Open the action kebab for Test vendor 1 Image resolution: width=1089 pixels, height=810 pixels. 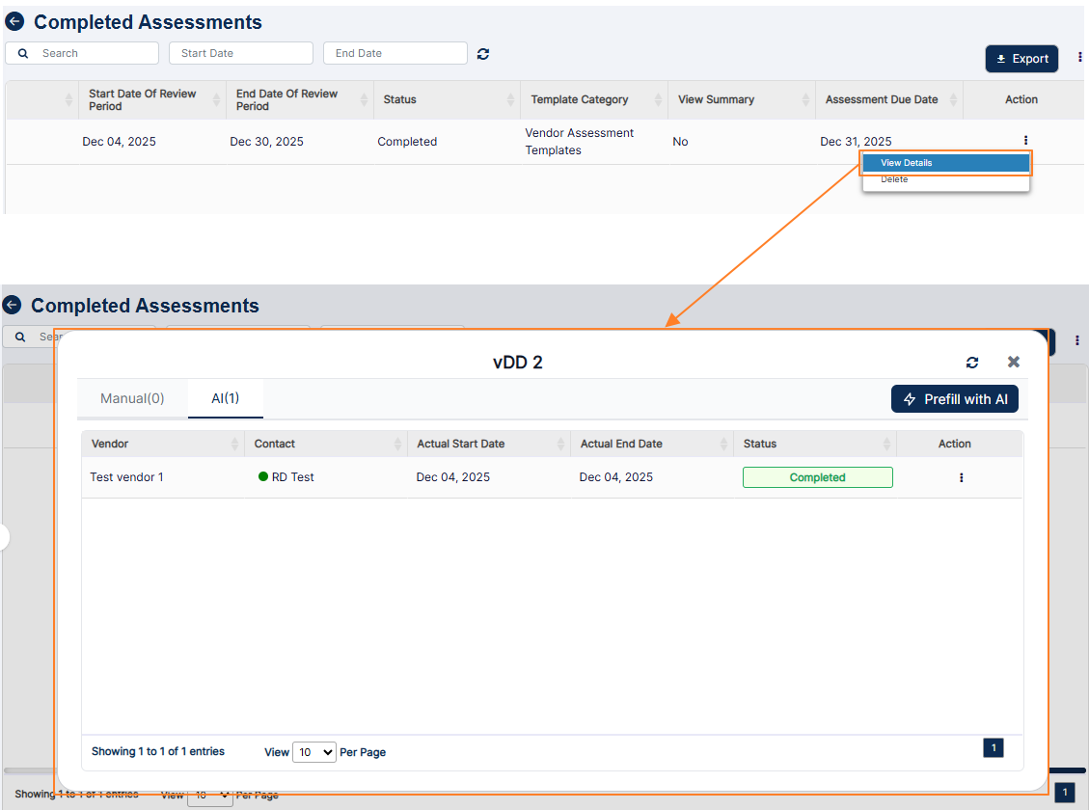tap(961, 476)
